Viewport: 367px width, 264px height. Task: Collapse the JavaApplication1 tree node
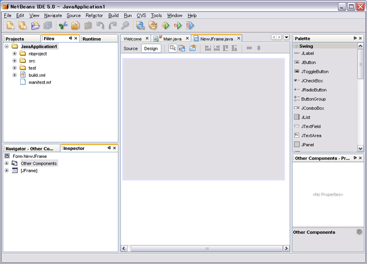tap(7, 46)
